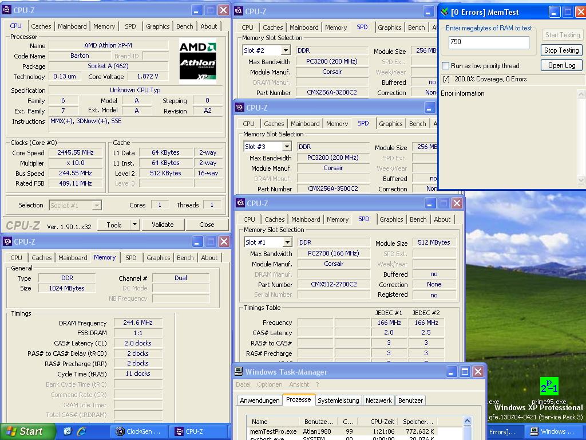Click title icon of the Slot #2 CPU-Z window
The height and width of the screenshot is (440, 586).
(x=239, y=11)
